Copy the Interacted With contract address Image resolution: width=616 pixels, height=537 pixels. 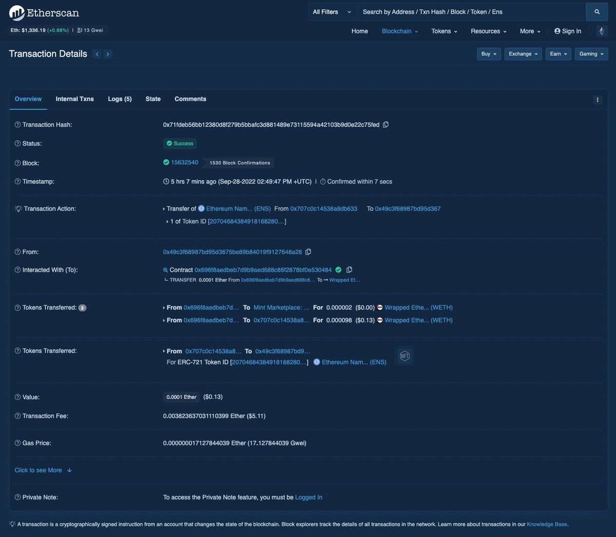click(350, 269)
